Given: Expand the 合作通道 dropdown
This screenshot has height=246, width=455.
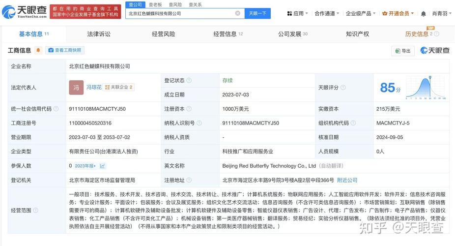Looking at the screenshot, I should click(x=327, y=14).
